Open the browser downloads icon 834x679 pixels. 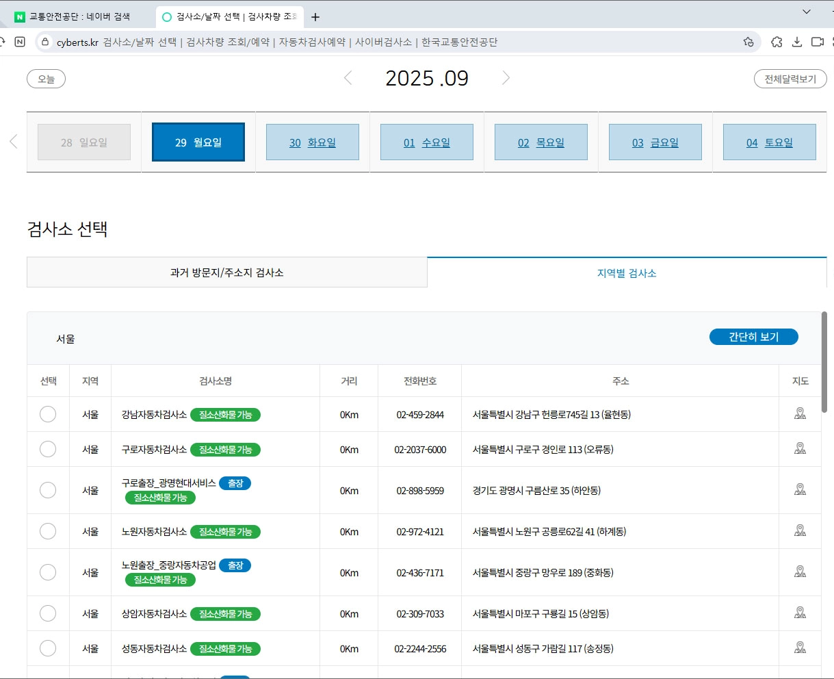(797, 42)
